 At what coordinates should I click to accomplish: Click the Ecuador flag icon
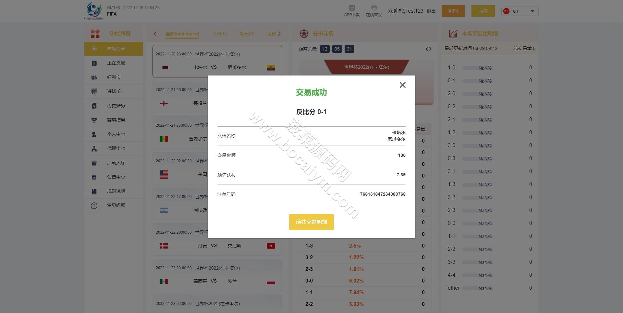point(271,68)
